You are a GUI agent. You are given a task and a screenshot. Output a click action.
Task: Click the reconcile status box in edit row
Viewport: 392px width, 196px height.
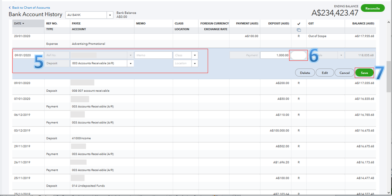299,55
